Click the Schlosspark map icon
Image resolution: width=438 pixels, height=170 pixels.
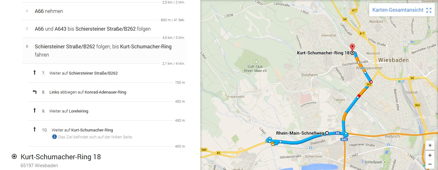click(385, 162)
